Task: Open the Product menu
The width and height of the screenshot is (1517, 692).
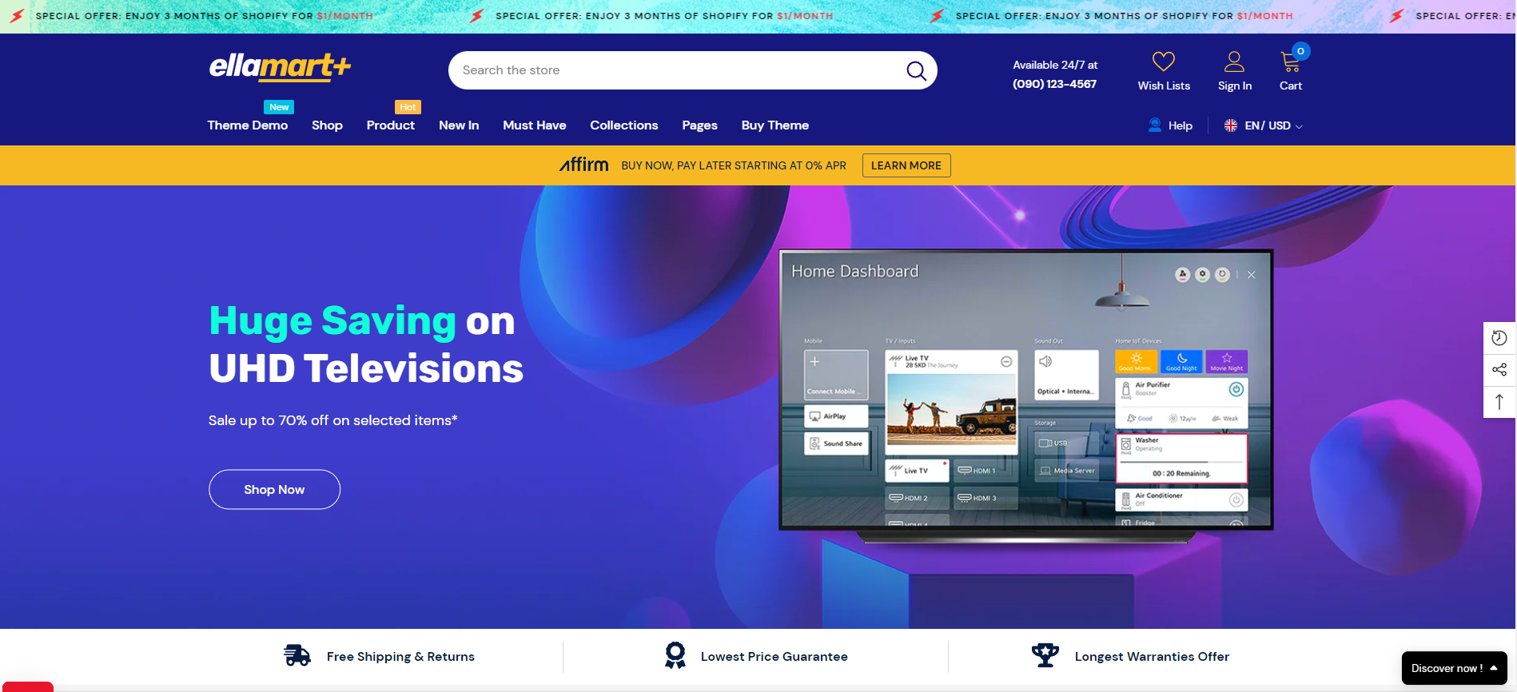Action: click(391, 125)
